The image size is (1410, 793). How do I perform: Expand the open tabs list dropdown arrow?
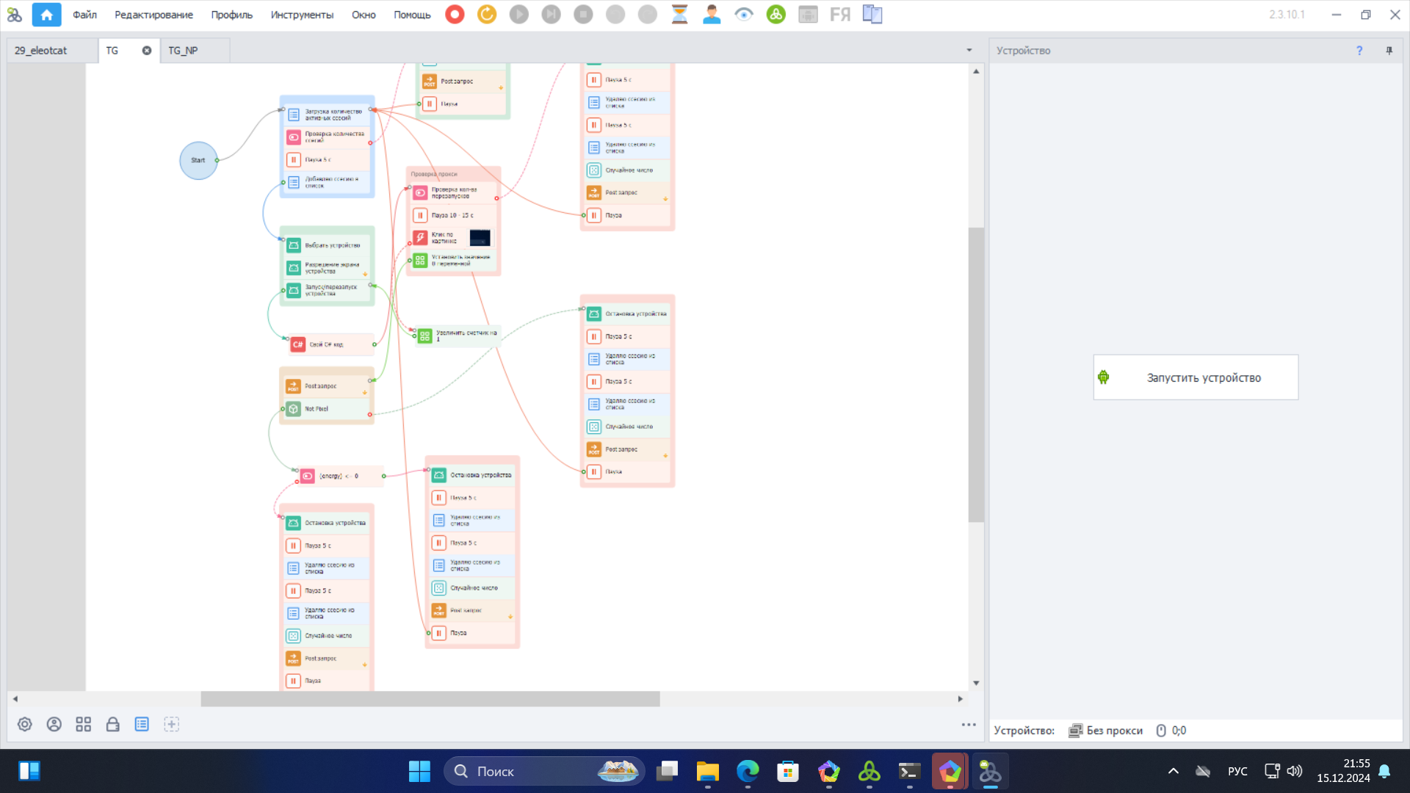tap(969, 51)
